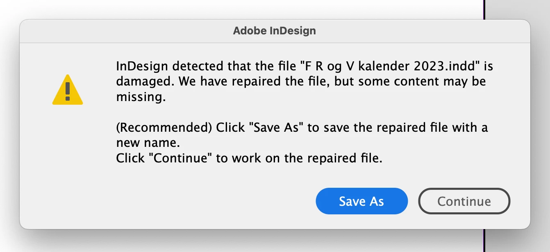Click "to save the repaired file with a" text

(x=398, y=128)
